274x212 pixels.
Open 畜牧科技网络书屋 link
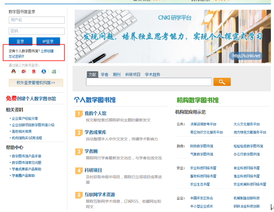click(x=203, y=176)
